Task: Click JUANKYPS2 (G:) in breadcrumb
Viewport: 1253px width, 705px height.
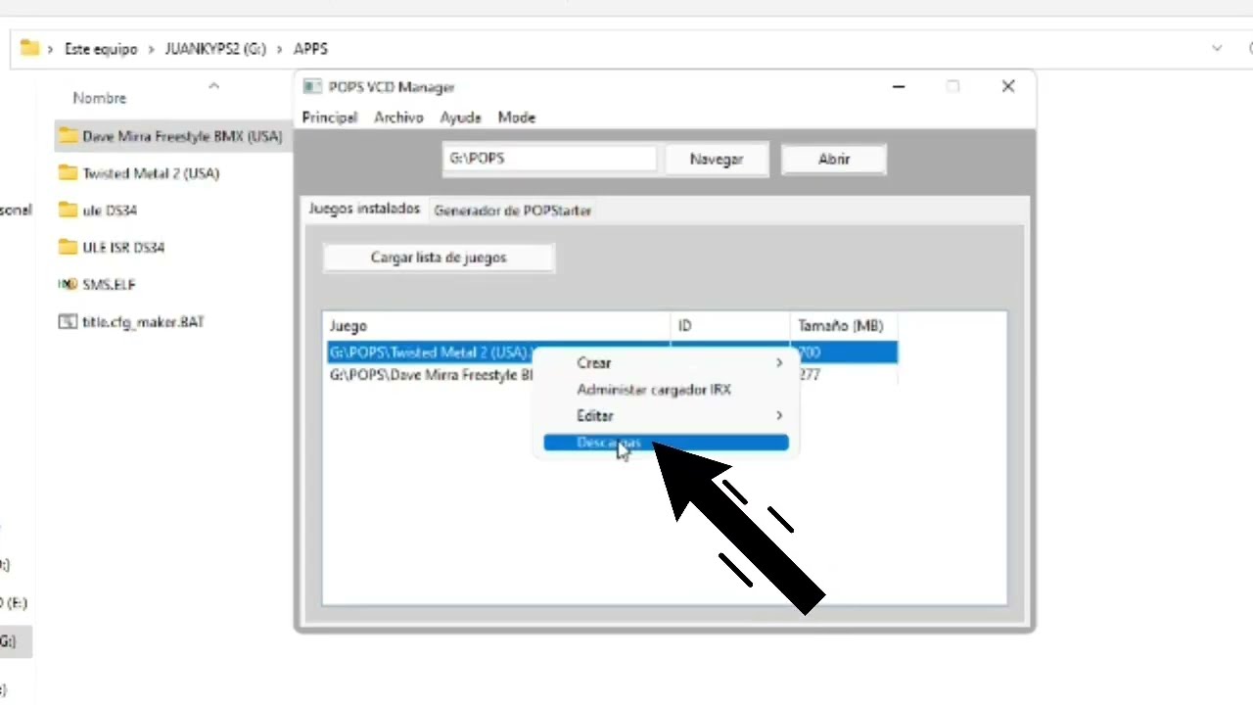Action: 215,49
